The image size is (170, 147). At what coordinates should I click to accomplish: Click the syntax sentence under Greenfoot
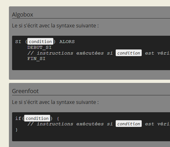pyautogui.click(x=55, y=102)
